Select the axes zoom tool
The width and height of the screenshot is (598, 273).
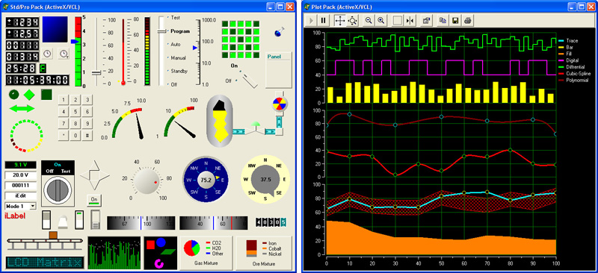(x=352, y=21)
